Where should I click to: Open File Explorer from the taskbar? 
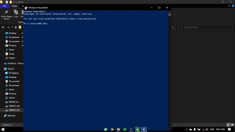[118, 129]
